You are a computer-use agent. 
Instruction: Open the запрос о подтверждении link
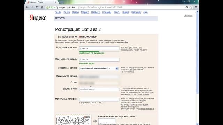(x=139, y=94)
